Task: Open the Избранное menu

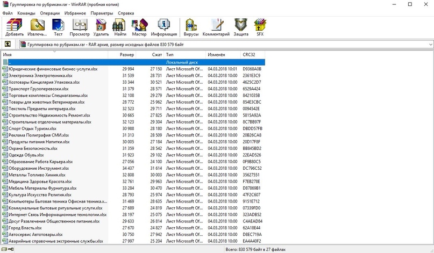Action: tap(75, 12)
